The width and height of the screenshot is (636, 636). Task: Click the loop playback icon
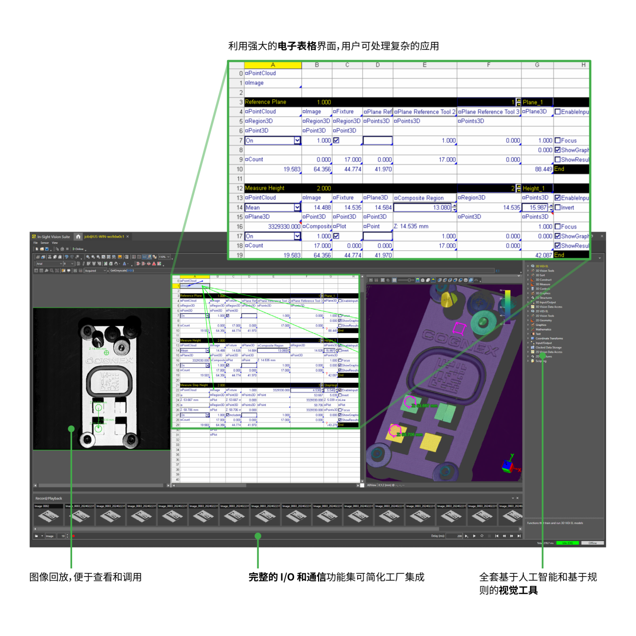(482, 536)
